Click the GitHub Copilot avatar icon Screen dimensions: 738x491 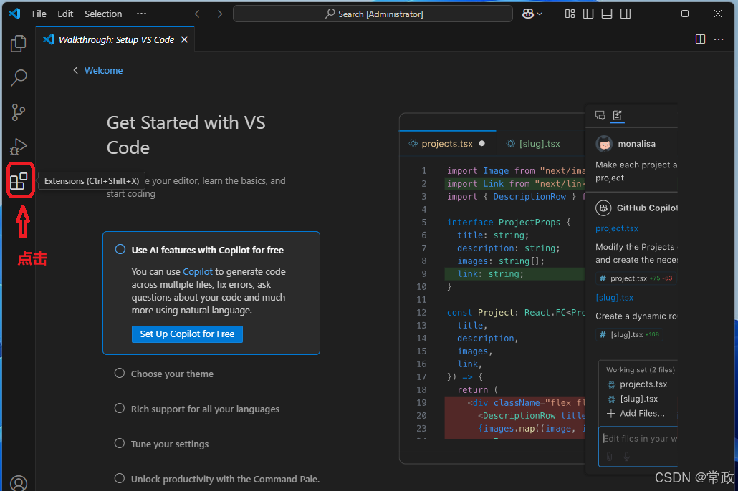[603, 208]
